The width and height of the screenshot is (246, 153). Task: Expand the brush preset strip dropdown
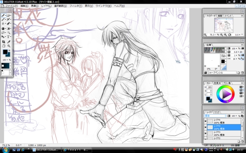[225, 50]
